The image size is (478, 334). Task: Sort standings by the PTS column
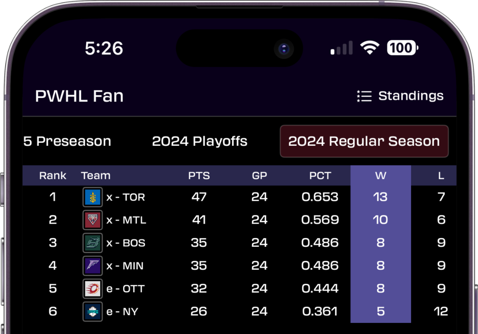[x=199, y=175]
